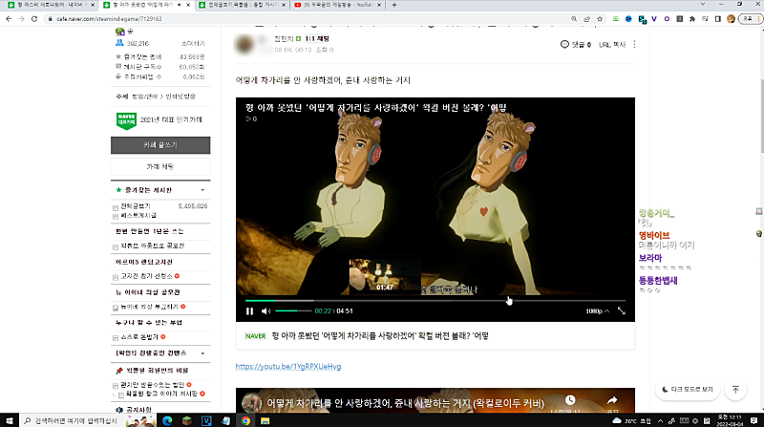Click the video preview thumbnail at 01:47
The image size is (764, 427).
pyautogui.click(x=385, y=276)
